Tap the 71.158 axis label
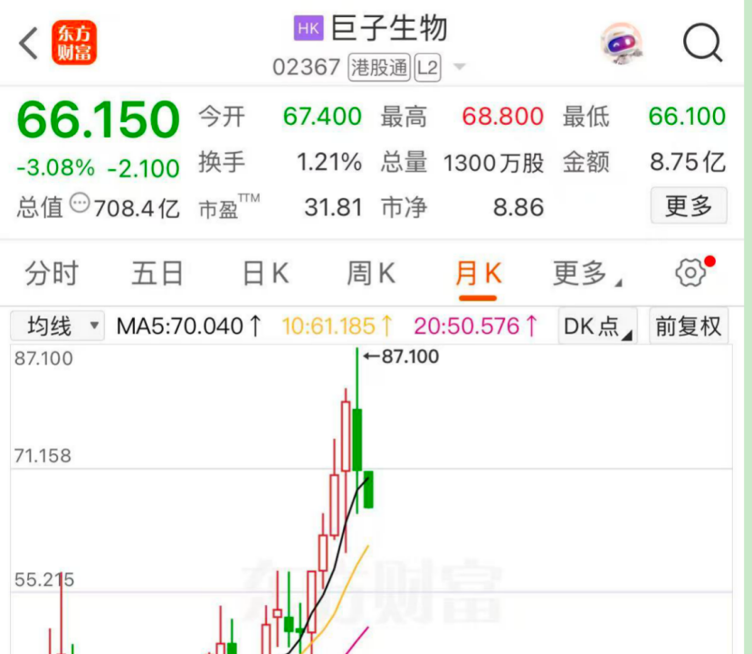752x654 pixels. click(43, 456)
